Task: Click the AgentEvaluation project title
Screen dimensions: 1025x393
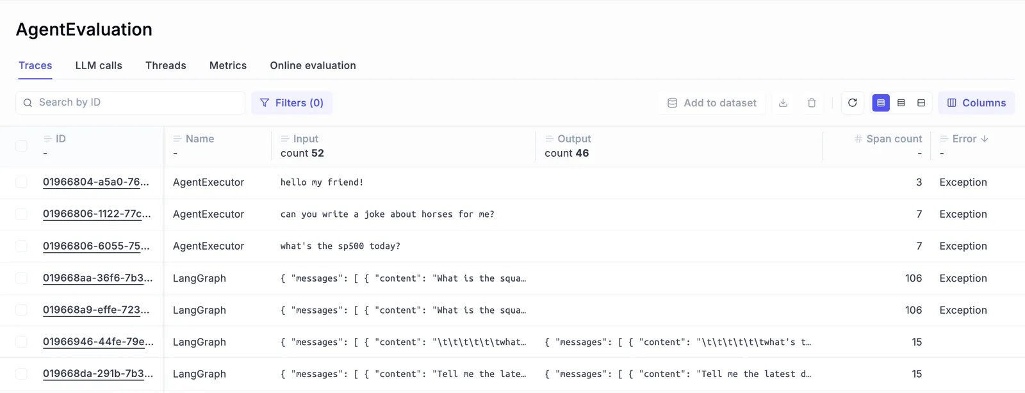Action: (84, 29)
